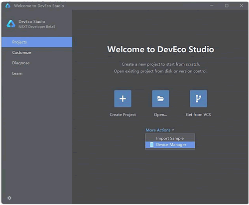Click the Get from VCS label
Image resolution: width=249 pixels, height=205 pixels.
(x=198, y=114)
